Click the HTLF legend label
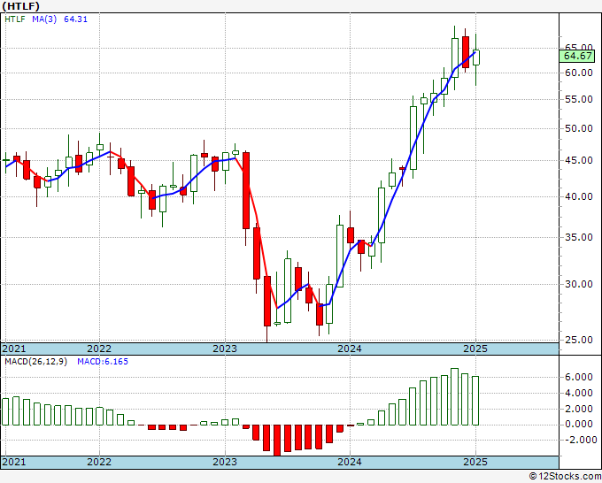The image size is (602, 483). (x=15, y=19)
